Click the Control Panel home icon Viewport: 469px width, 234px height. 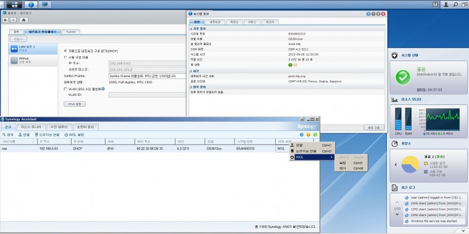pyautogui.click(x=23, y=20)
